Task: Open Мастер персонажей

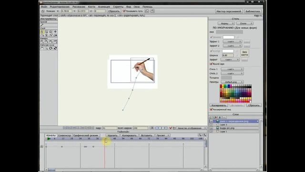Action: point(229,11)
